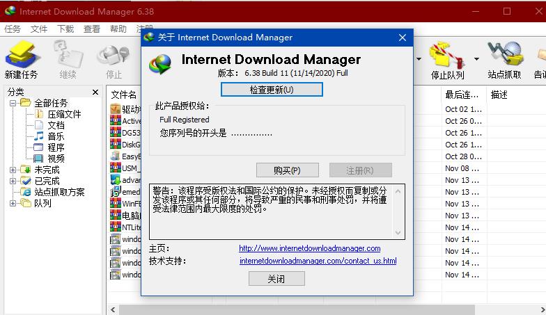Select the file row starting with USM_
The image size is (546, 315).
coord(125,168)
